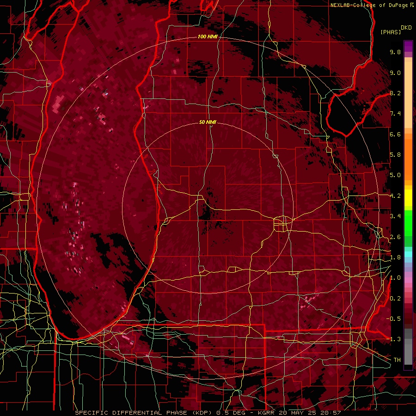Click the 0.2 value on the color scale
This screenshot has height=416, width=416.
coord(395,299)
